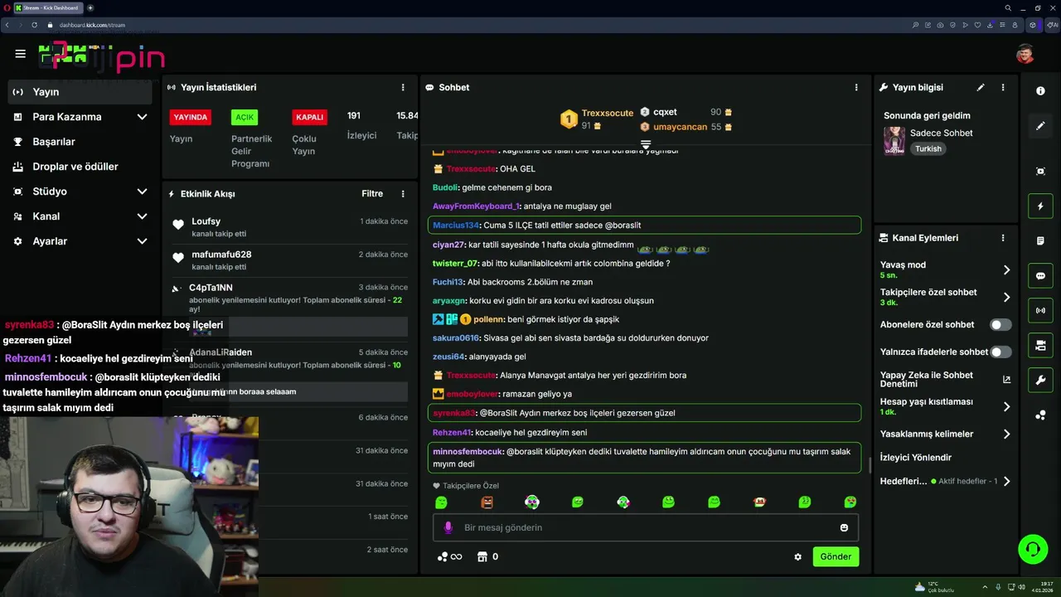Viewport: 1061px width, 597px height.
Task: Click the weather widget in taskbar
Action: point(933,586)
